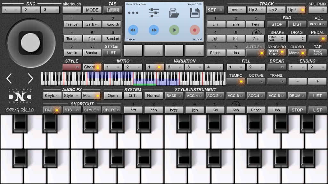Viewport: 328px width, 184px height.
Task: Toggle the SPLIT/MIX button
Action: point(317,10)
